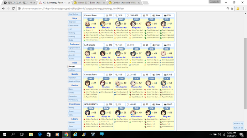Switch to Combat Kancolle Wiki tab

point(124,3)
